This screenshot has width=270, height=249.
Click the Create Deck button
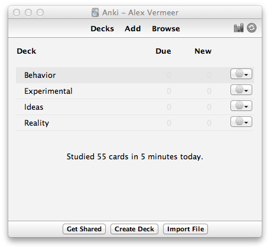[x=134, y=229]
